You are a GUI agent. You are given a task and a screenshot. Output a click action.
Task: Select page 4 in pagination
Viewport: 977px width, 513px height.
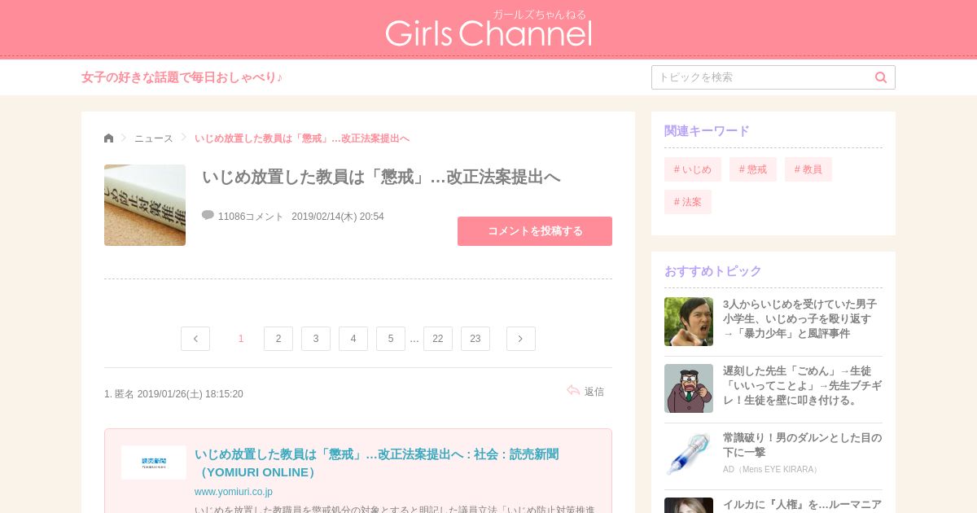point(353,339)
